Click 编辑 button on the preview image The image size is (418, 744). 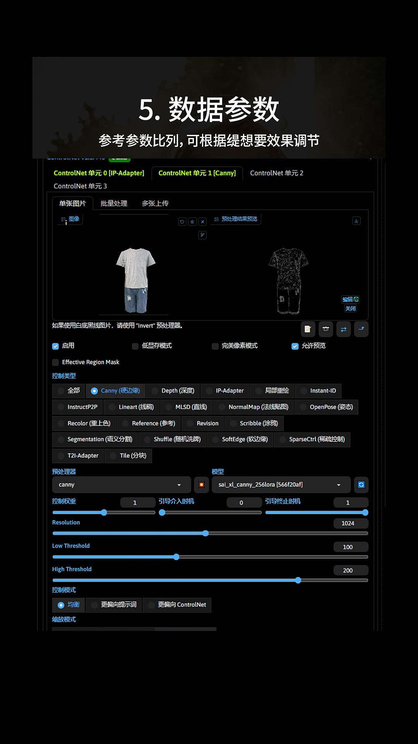point(350,300)
